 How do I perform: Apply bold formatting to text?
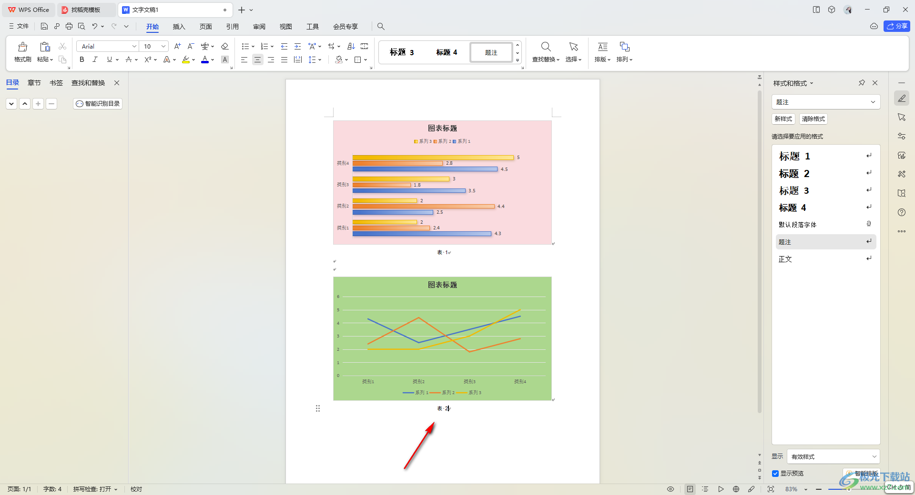[x=82, y=59]
